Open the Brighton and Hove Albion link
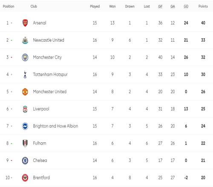Screen dimensions: 213x187 tap(55, 126)
